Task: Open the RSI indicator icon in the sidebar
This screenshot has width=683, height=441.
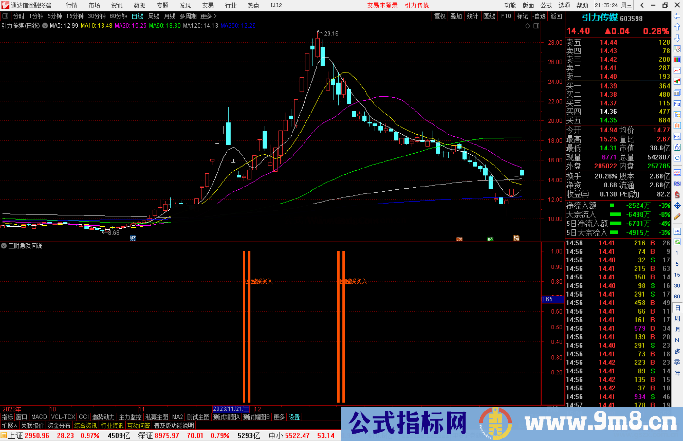Action: [677, 184]
